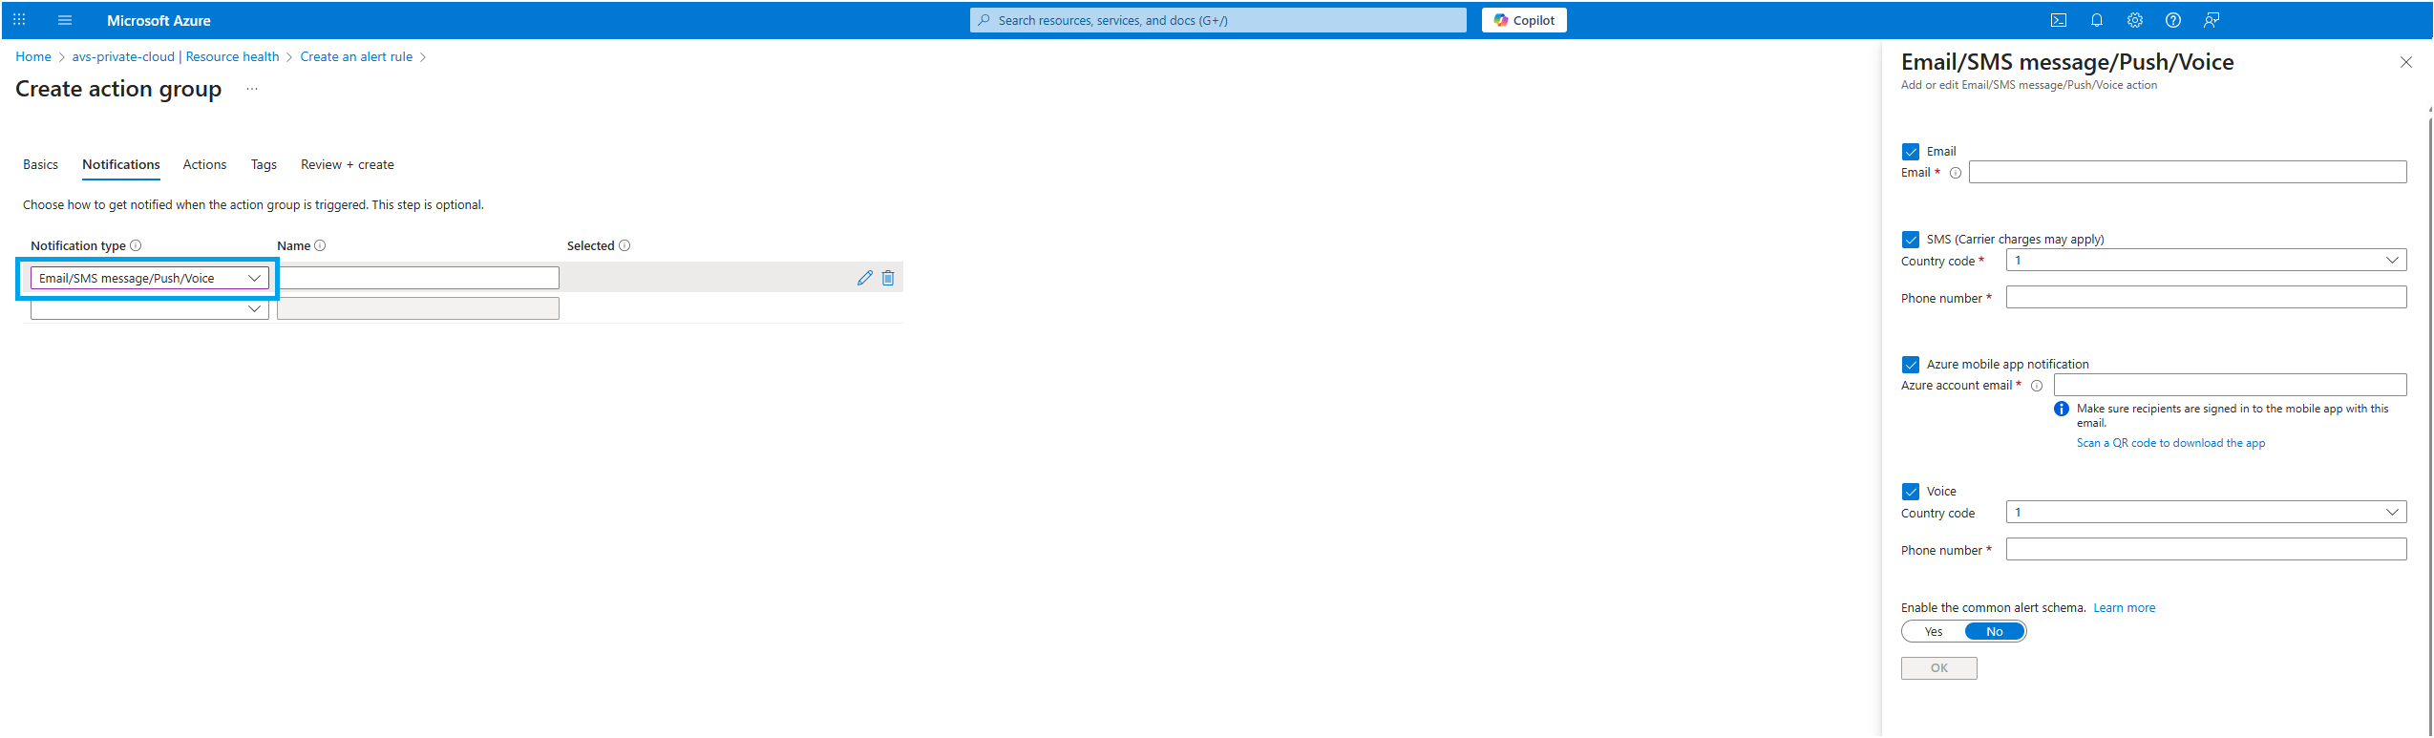The height and width of the screenshot is (738, 2434).
Task: Click the Copilot button
Action: (1524, 20)
